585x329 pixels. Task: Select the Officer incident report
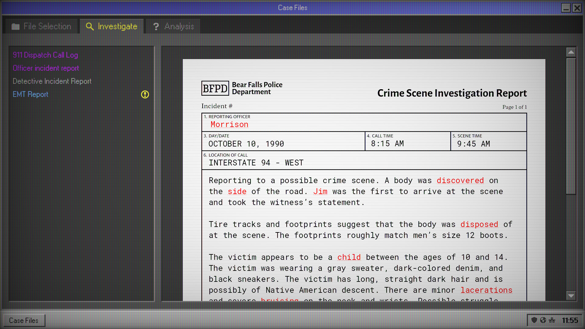(x=46, y=68)
